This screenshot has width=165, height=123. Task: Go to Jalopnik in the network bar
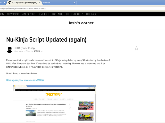point(28,14)
